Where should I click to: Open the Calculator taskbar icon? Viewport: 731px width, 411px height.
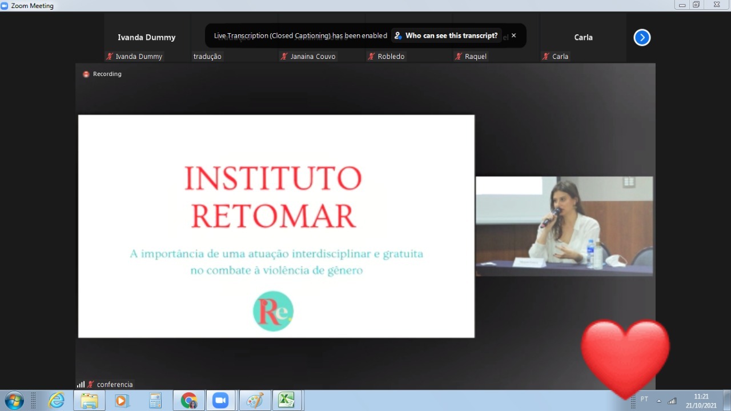[155, 401]
